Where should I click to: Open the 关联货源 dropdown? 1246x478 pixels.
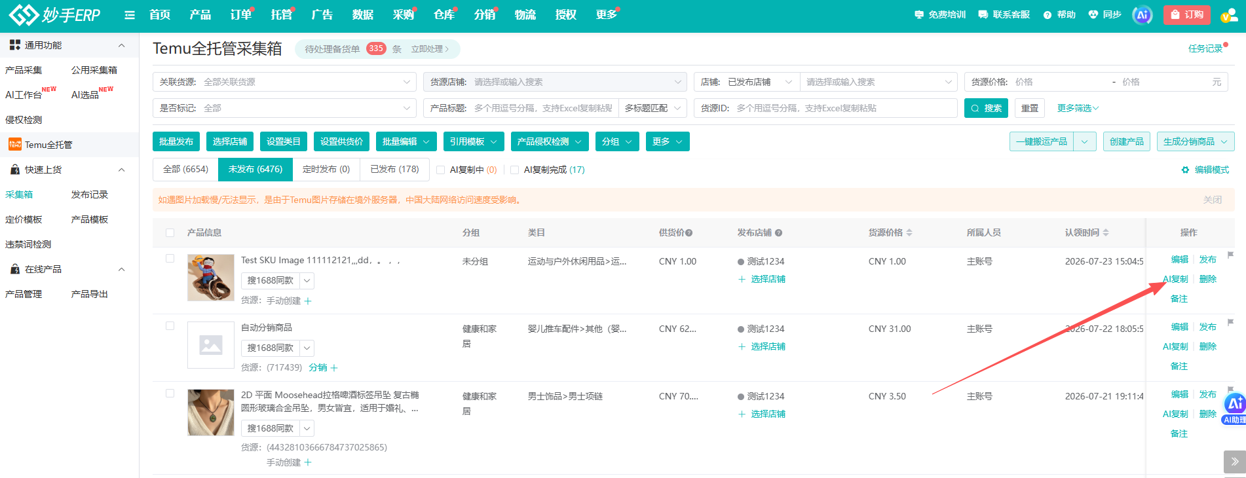[x=284, y=82]
